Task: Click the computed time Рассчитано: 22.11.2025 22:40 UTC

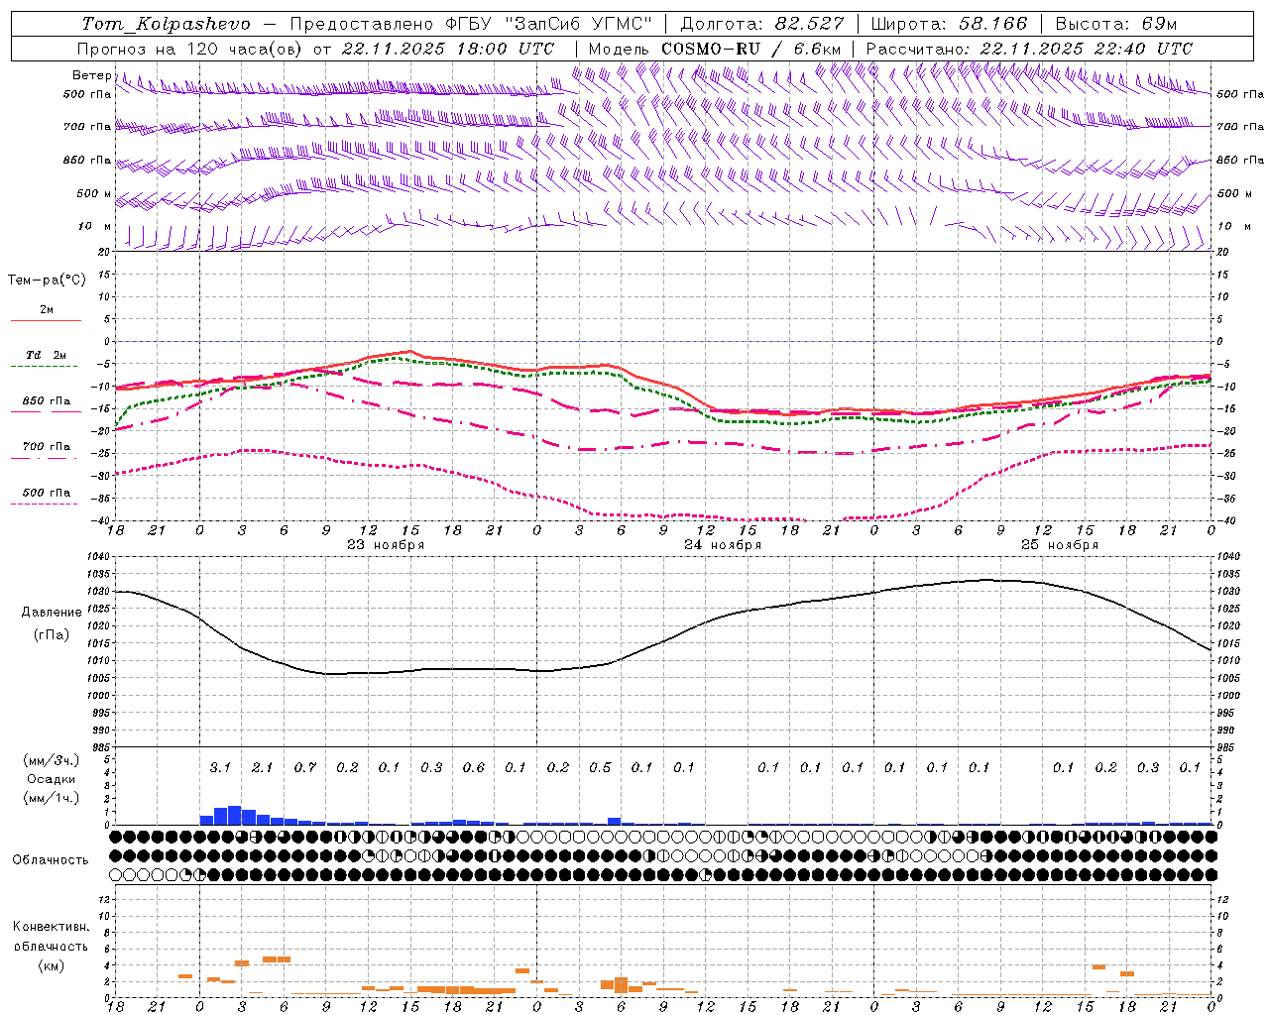Action: [x=1029, y=49]
